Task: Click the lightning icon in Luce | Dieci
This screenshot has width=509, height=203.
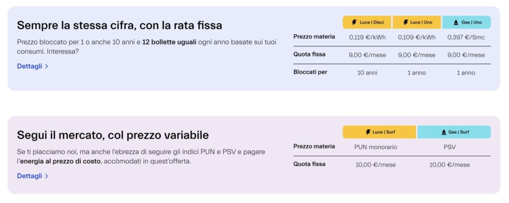Action: pos(354,22)
